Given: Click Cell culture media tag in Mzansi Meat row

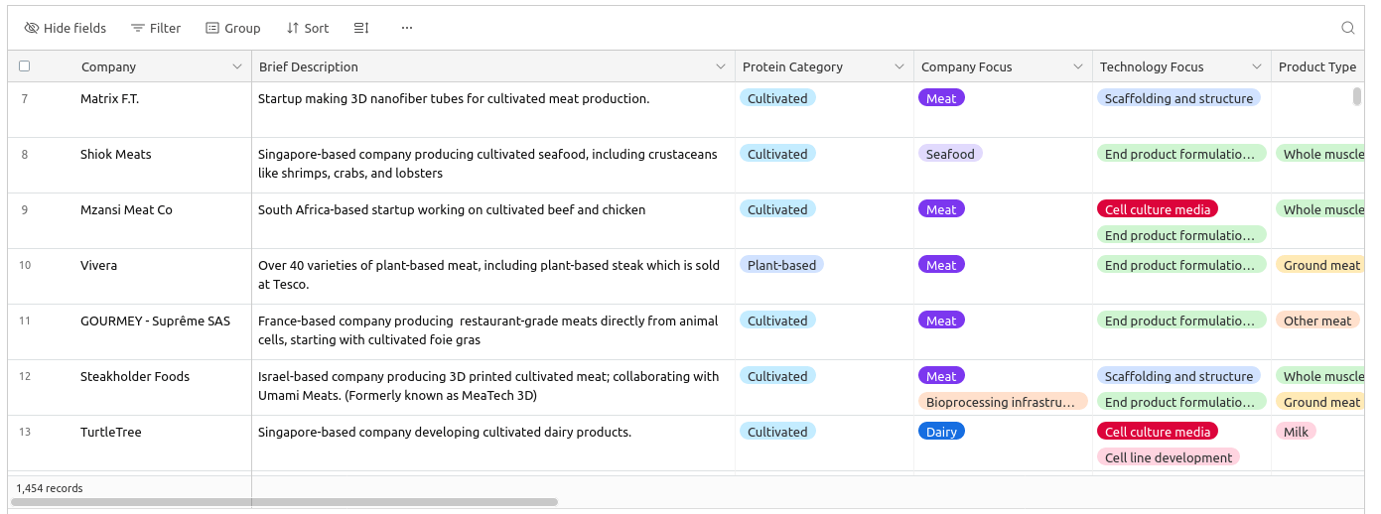Looking at the screenshot, I should 1158,209.
